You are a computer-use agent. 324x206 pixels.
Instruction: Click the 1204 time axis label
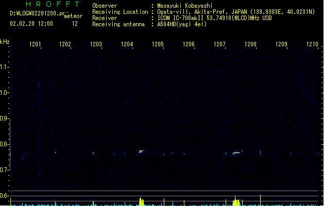click(x=127, y=44)
